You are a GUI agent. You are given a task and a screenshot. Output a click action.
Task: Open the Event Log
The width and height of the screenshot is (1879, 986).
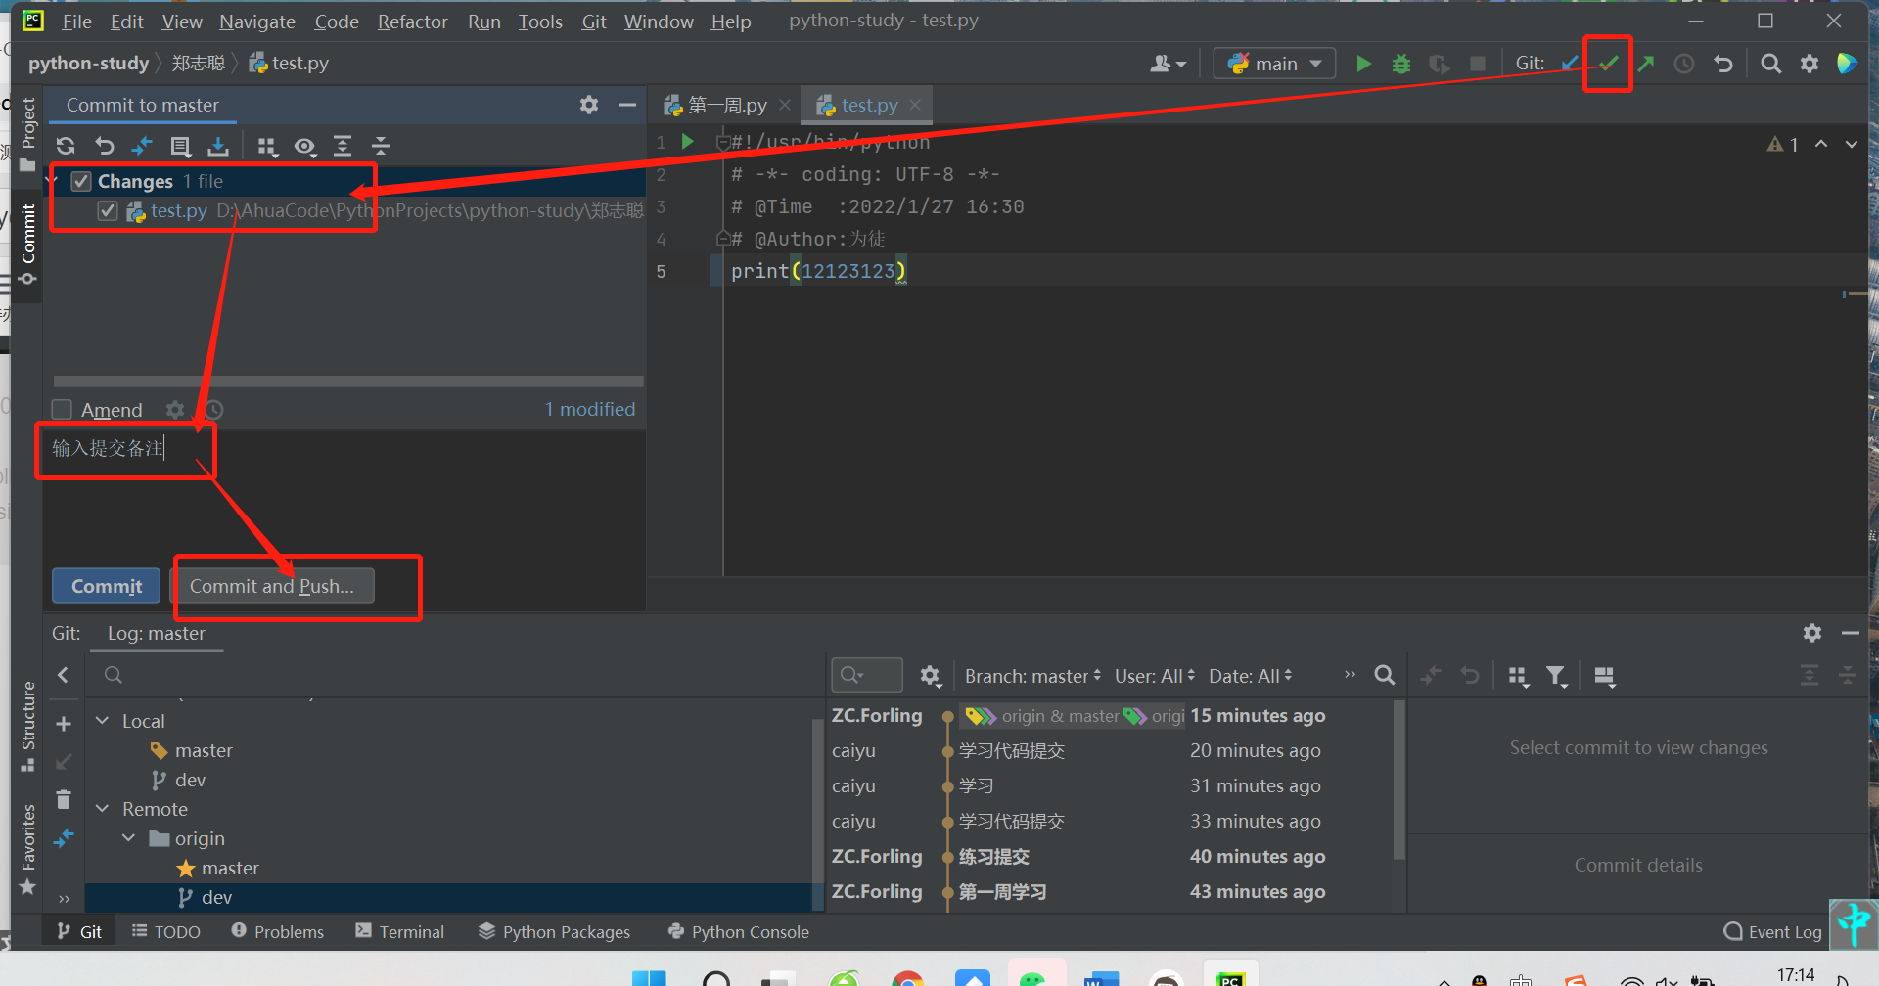click(1772, 932)
